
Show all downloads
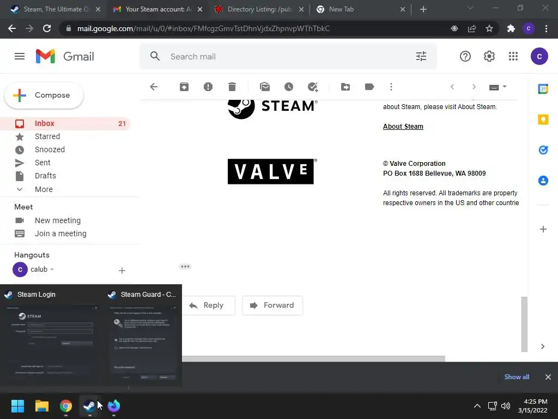pyautogui.click(x=517, y=377)
